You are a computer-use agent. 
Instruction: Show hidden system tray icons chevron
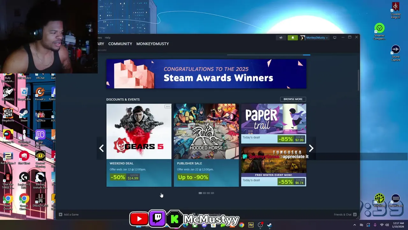[354, 225]
